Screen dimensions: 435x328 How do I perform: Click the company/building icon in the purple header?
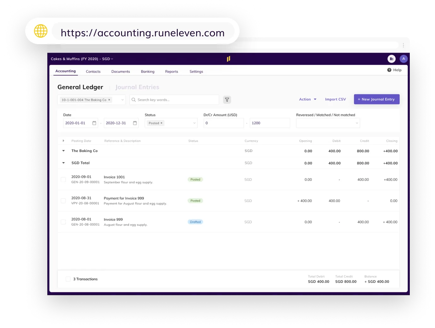[391, 59]
